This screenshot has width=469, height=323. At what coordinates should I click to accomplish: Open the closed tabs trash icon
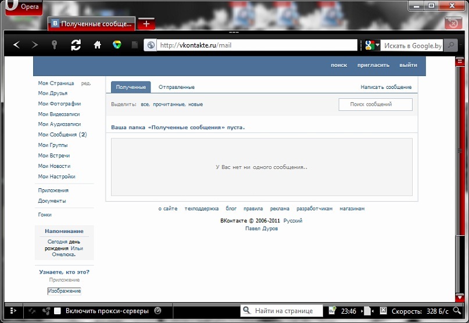(x=453, y=23)
